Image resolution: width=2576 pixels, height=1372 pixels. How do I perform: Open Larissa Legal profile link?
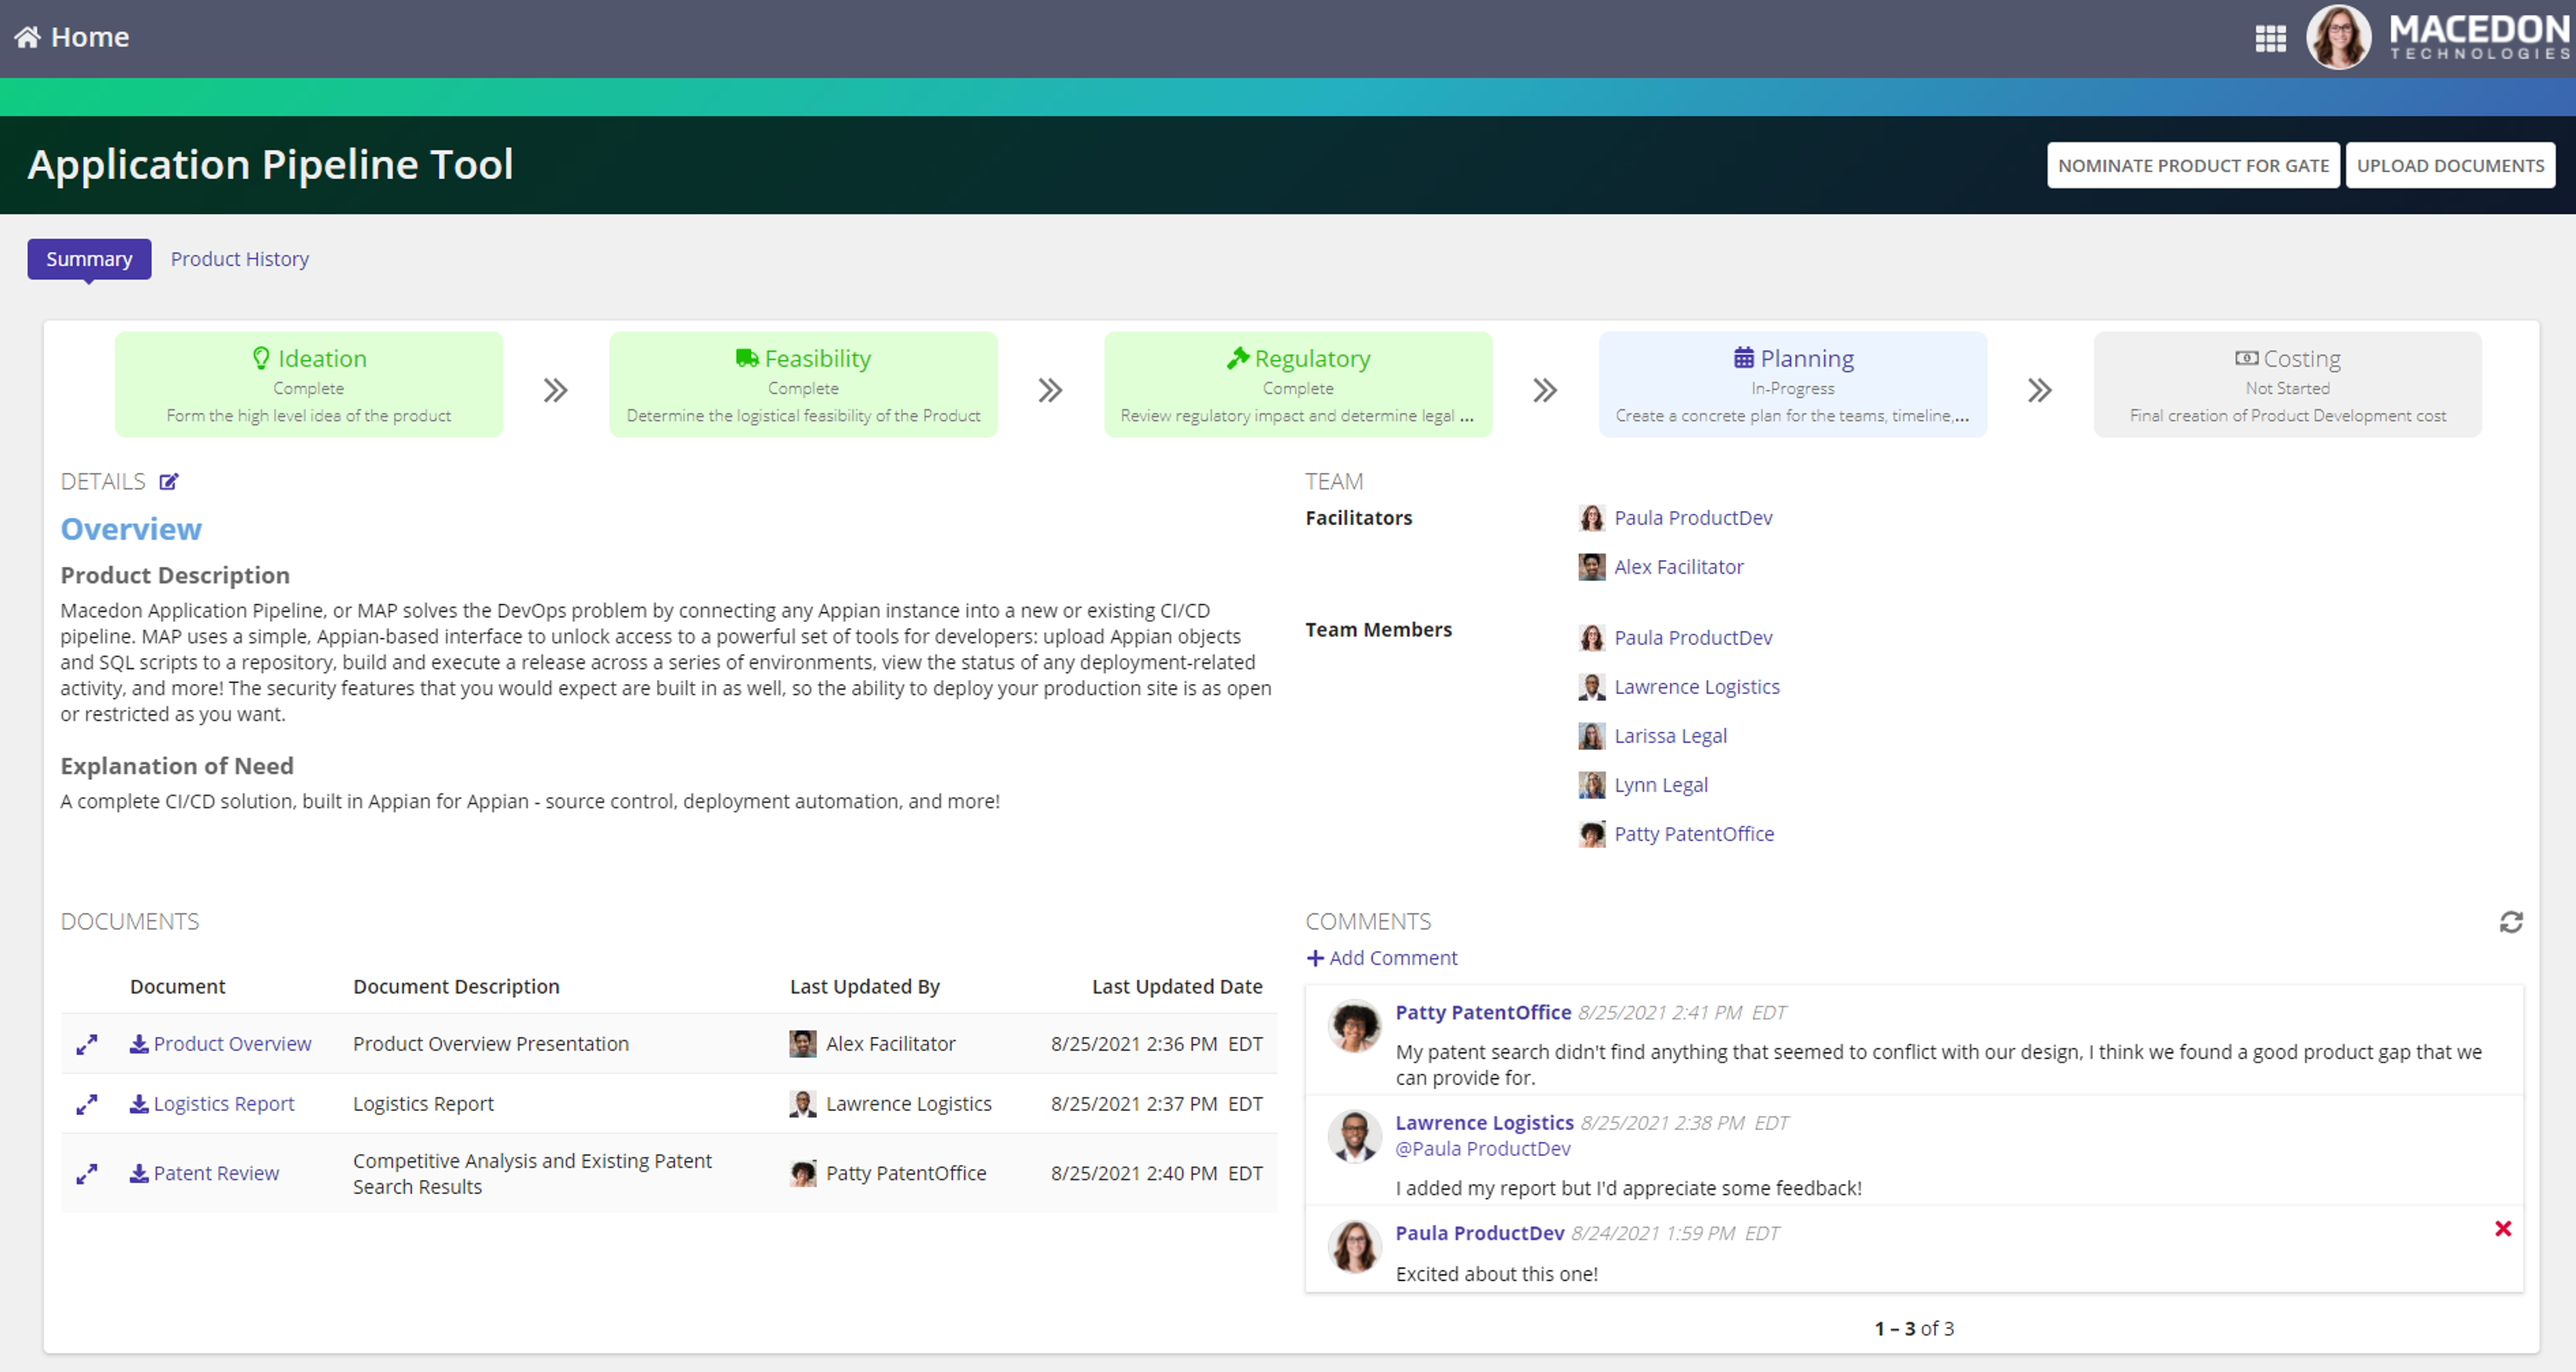point(1670,736)
